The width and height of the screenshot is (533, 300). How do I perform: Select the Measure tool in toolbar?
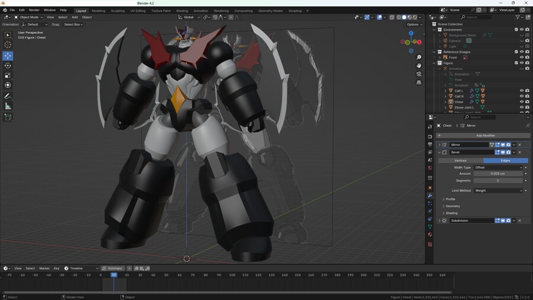click(x=8, y=107)
